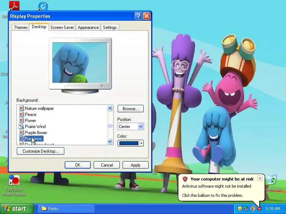
Task: Select the Prairie Wind background
Action: [x=35, y=127]
